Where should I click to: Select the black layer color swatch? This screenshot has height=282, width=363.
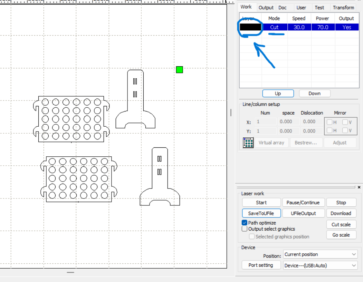(x=250, y=27)
